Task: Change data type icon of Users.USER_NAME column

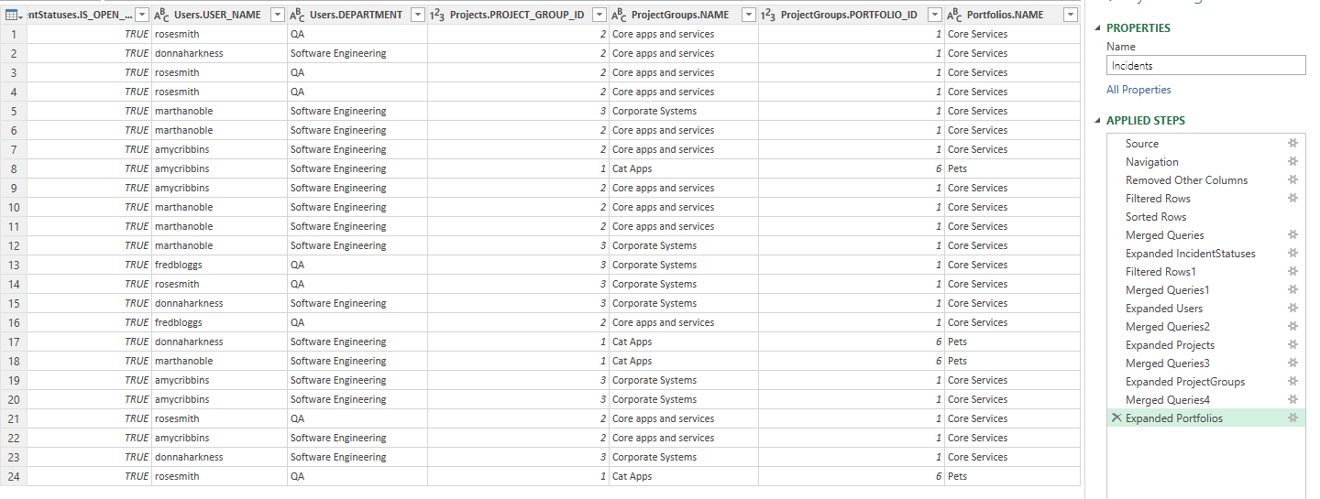Action: tap(160, 15)
